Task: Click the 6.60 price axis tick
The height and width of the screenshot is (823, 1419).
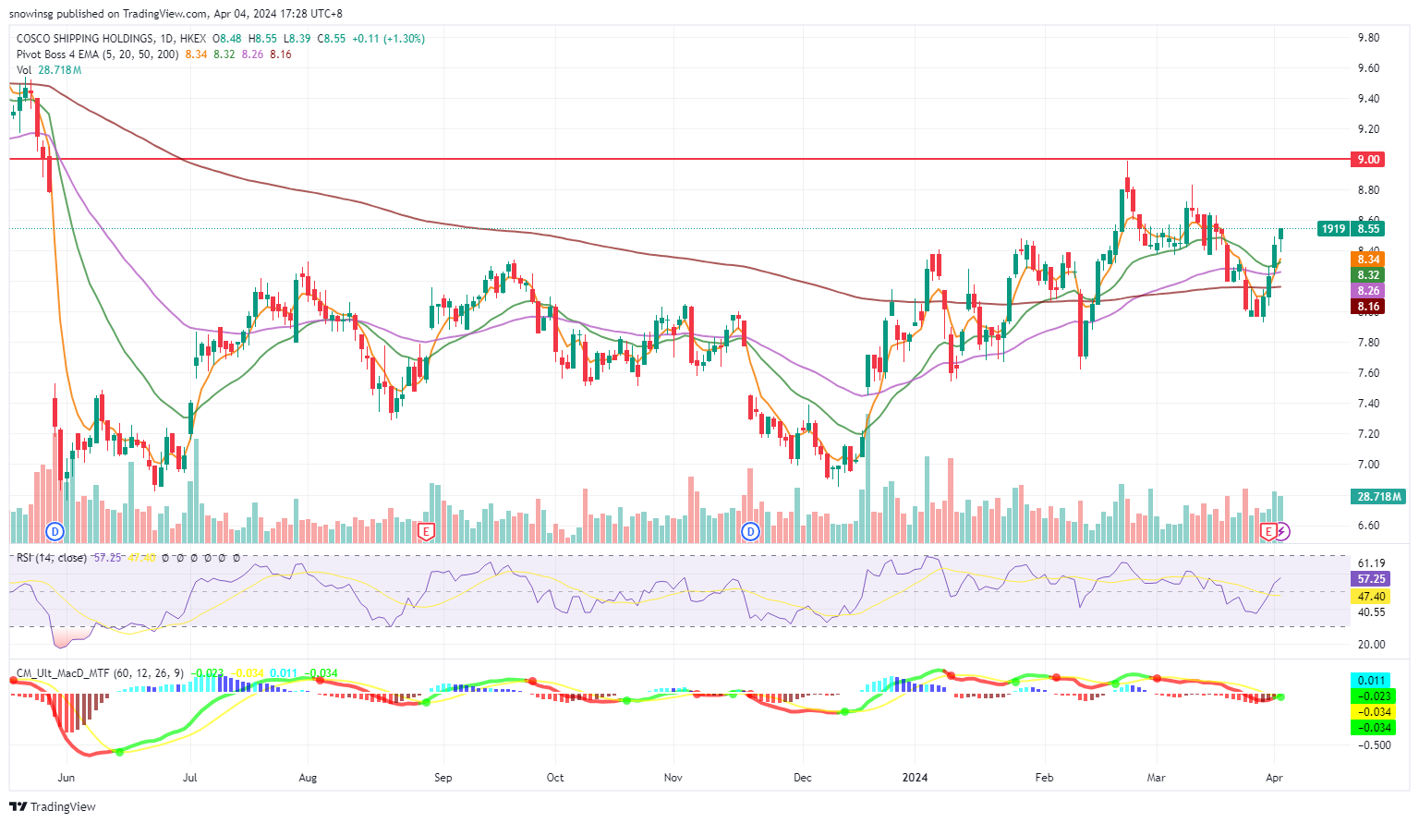Action: click(1368, 526)
